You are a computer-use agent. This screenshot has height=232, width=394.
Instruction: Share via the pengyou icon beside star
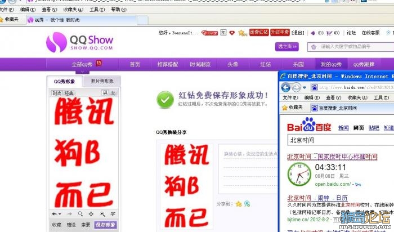[247, 204]
